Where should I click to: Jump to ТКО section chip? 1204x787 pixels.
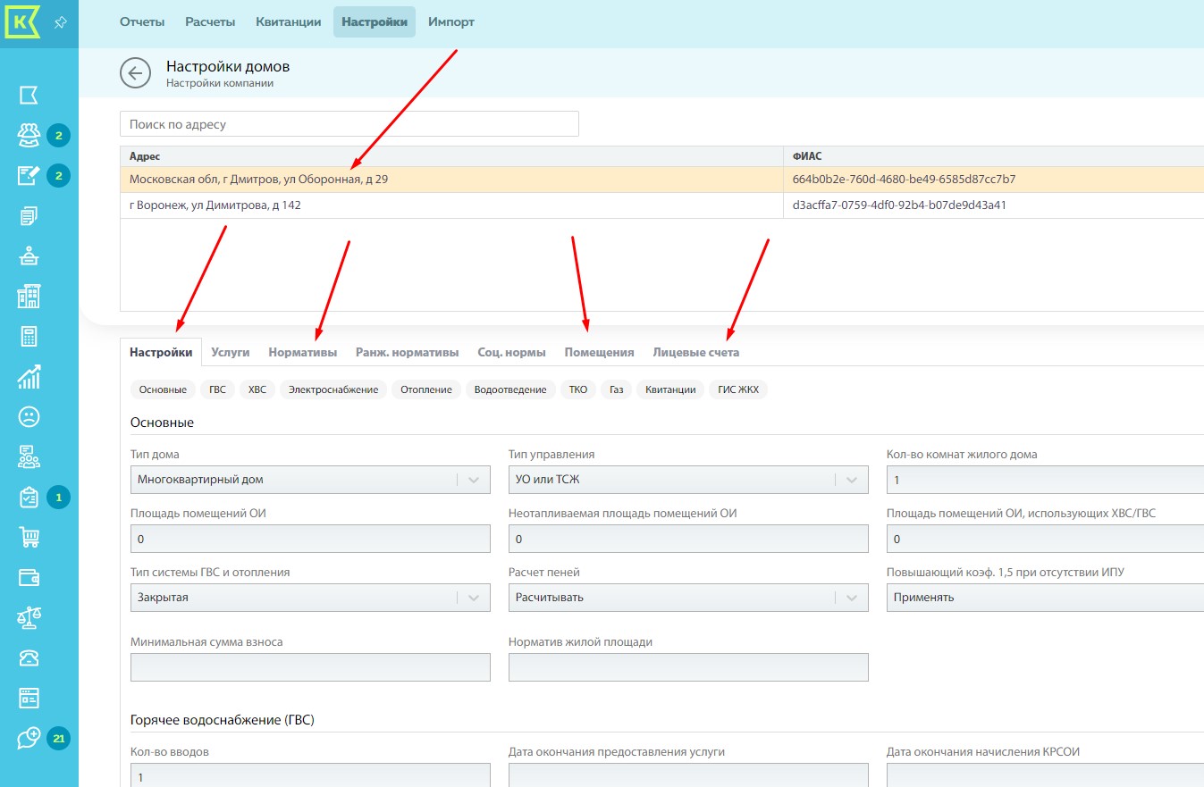click(578, 389)
